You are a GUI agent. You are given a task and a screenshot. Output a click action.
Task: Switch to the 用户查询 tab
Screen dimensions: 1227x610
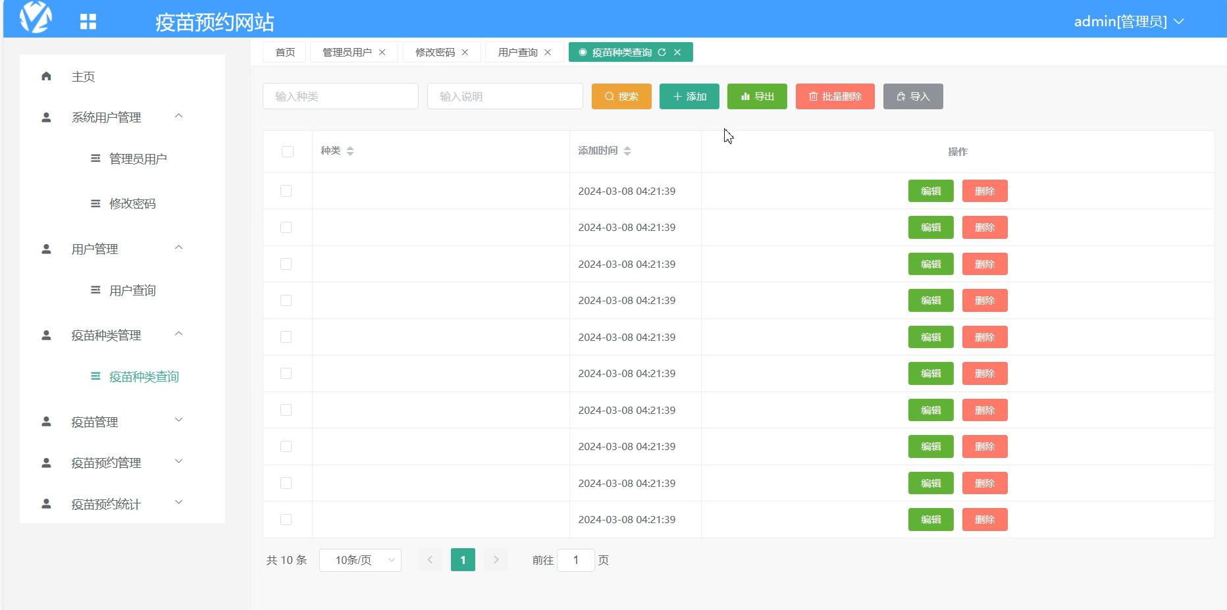pos(517,52)
